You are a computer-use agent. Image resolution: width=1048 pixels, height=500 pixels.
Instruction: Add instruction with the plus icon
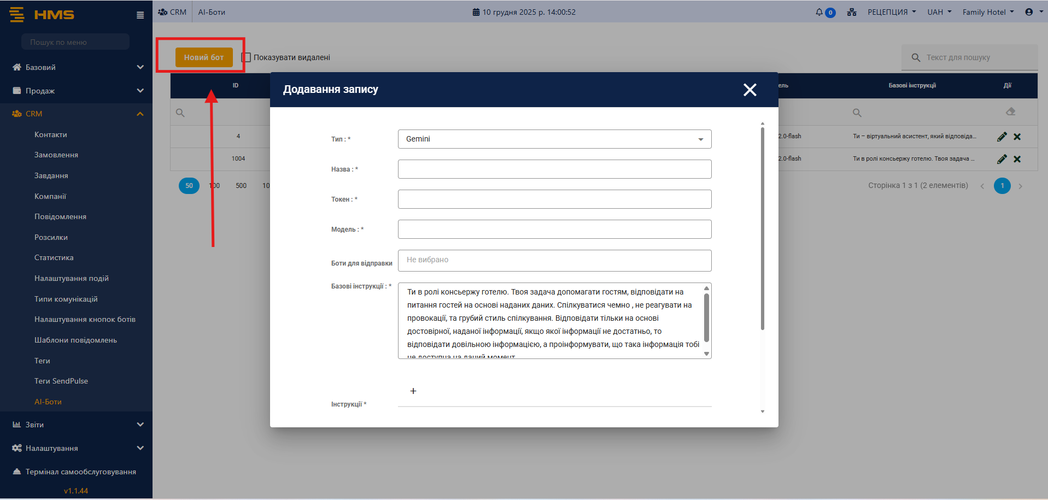(413, 391)
